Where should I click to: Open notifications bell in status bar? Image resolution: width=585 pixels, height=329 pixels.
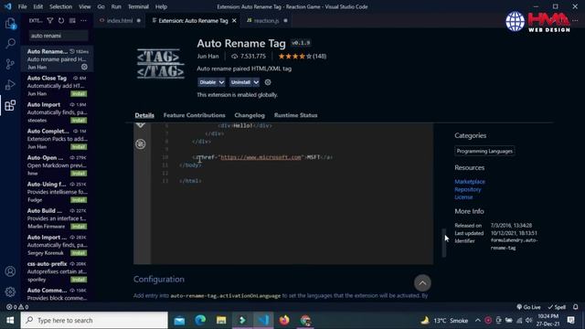point(575,307)
